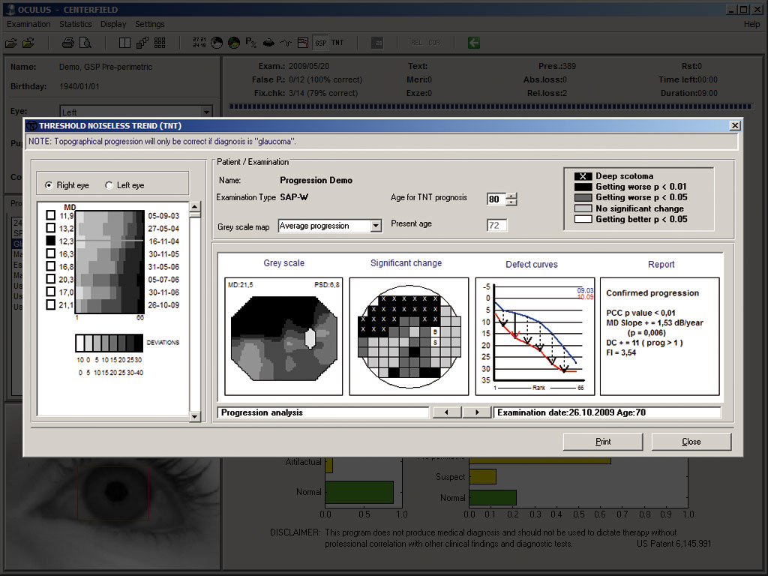Click the probability P% toolbar icon
This screenshot has width=768, height=576.
[250, 43]
